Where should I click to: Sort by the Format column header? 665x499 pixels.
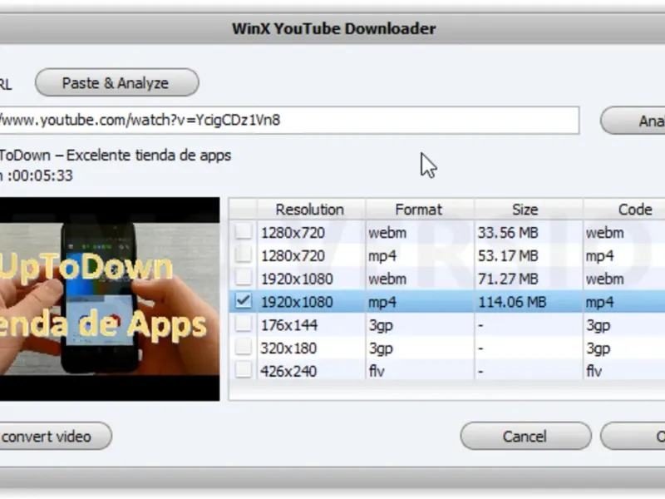420,210
